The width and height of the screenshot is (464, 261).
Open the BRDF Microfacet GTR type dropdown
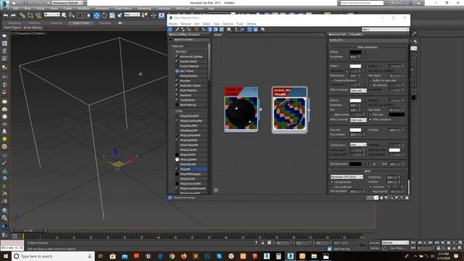(347, 177)
